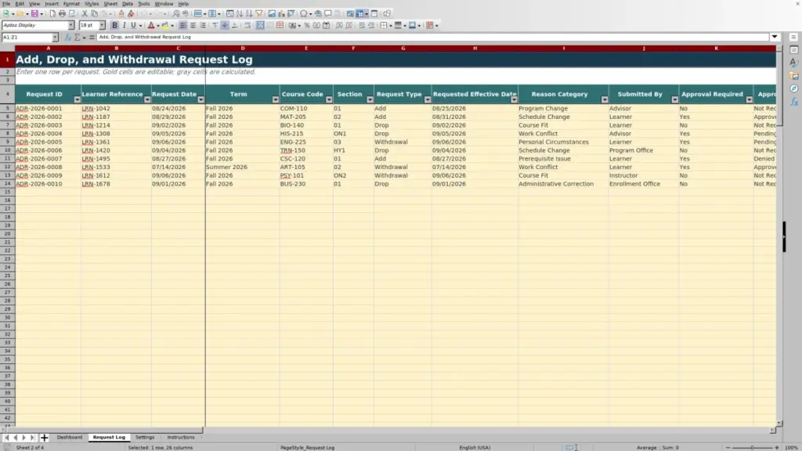This screenshot has width=802, height=451.
Task: Open the Name Box dropdown arrow
Action: 55,38
